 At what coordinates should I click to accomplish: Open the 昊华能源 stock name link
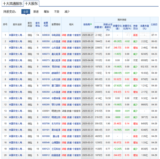(x=56, y=130)
